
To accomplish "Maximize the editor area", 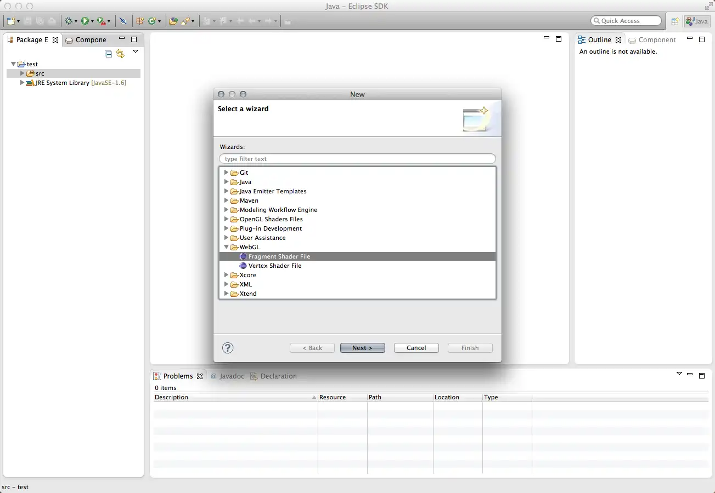I will coord(559,39).
